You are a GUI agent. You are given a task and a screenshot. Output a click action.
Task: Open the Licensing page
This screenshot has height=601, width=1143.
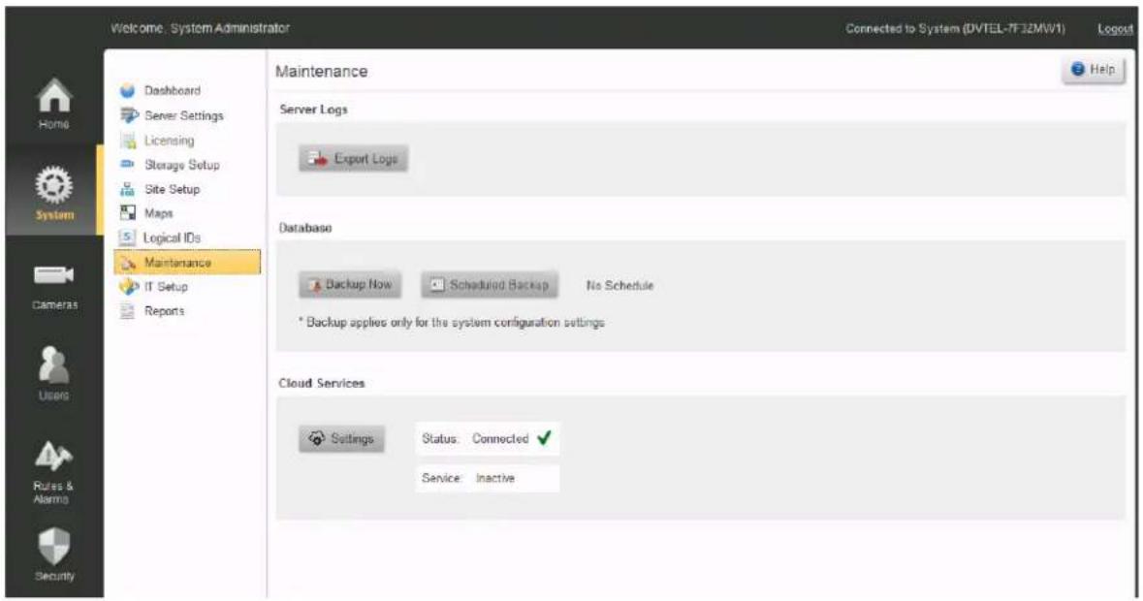(x=169, y=141)
